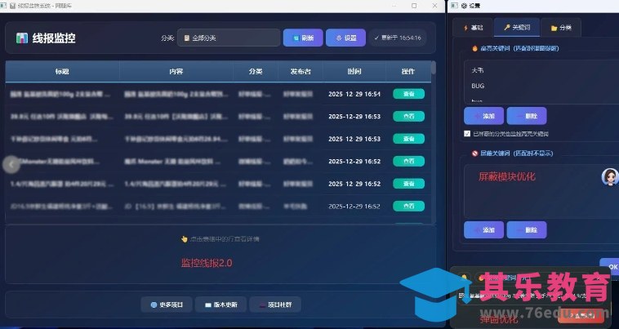Click 删除 under the highlight keyword list
This screenshot has width=619, height=329.
pos(527,116)
